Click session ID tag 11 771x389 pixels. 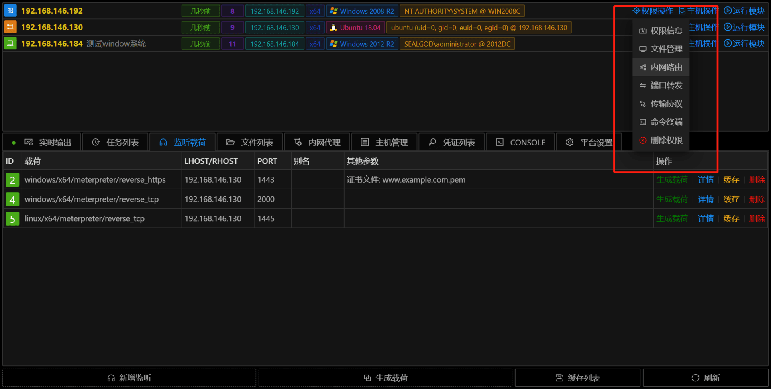point(232,43)
